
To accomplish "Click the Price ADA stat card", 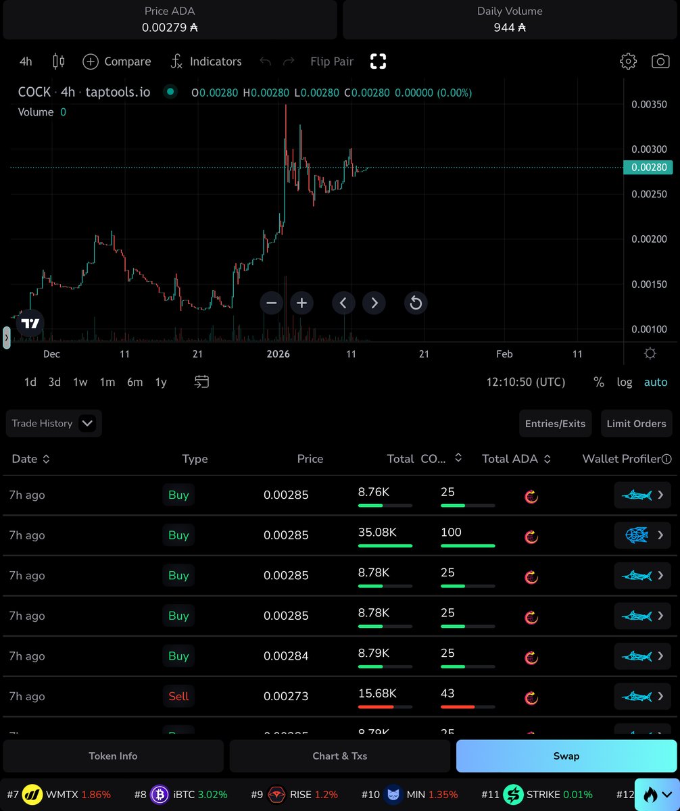I will coord(170,20).
